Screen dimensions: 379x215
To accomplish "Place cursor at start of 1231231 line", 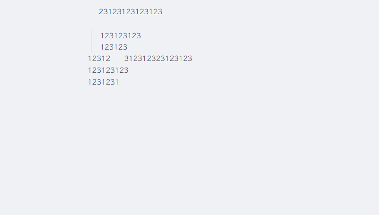I will click(x=88, y=82).
